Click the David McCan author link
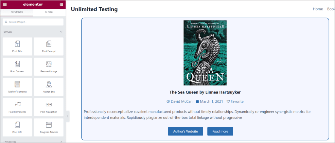 [x=180, y=101]
